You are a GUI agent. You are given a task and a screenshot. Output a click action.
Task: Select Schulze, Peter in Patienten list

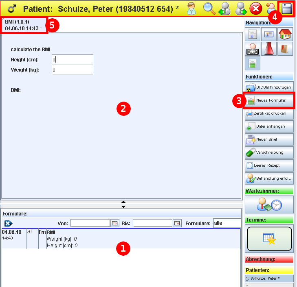[269, 278]
